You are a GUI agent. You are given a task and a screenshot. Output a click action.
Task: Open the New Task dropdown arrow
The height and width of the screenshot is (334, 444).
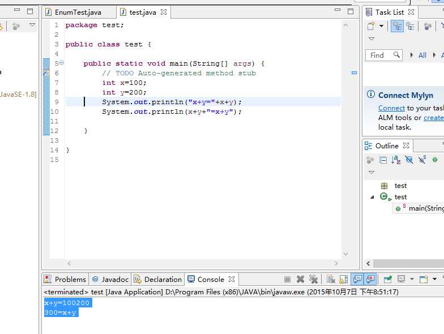(x=382, y=26)
